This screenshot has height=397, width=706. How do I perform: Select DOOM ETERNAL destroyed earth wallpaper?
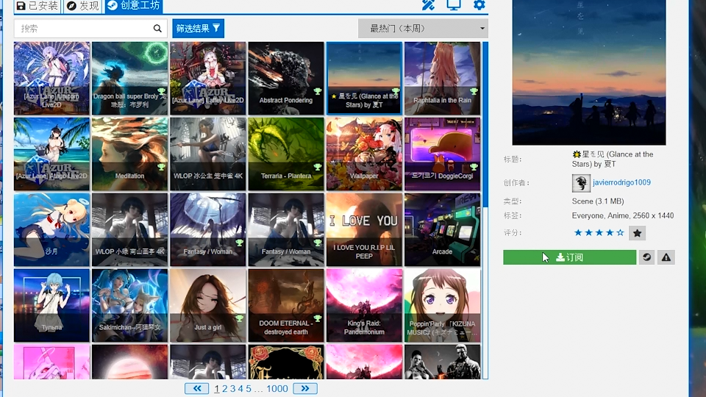tap(286, 305)
